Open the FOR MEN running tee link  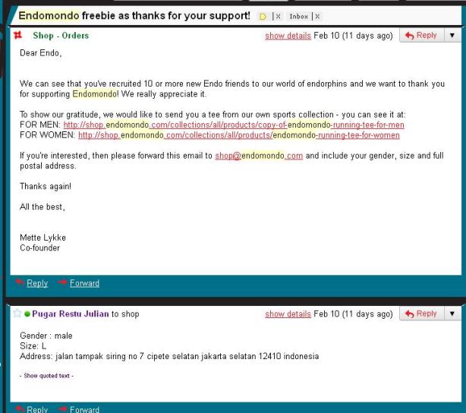click(234, 125)
